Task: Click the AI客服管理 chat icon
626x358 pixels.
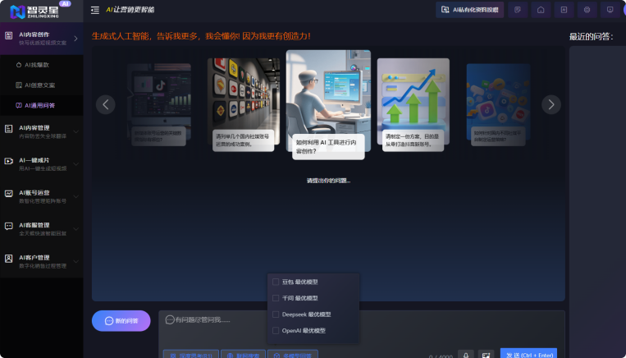Action: click(9, 226)
